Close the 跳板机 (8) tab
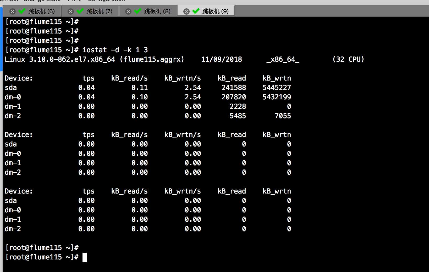The width and height of the screenshot is (429, 272). coord(128,12)
